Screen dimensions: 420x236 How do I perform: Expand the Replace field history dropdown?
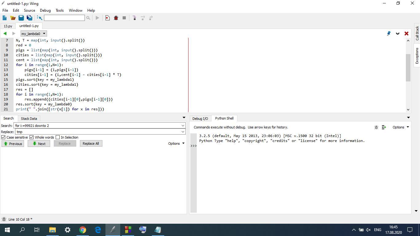pyautogui.click(x=183, y=132)
